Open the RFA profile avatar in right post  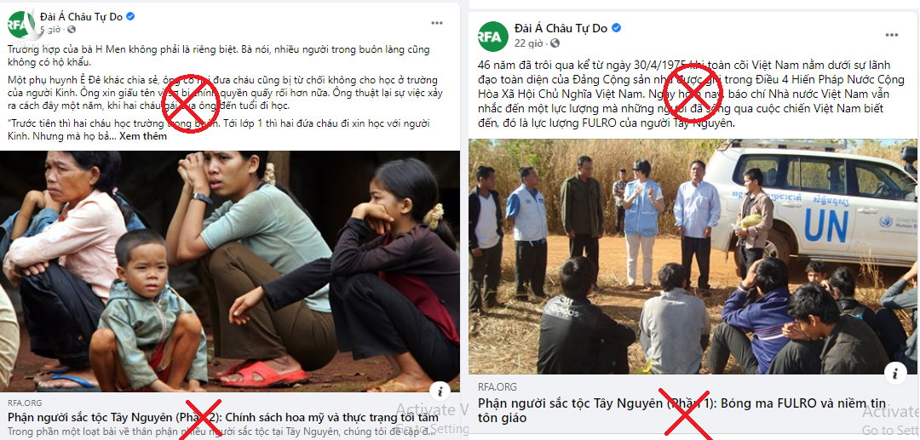[493, 37]
